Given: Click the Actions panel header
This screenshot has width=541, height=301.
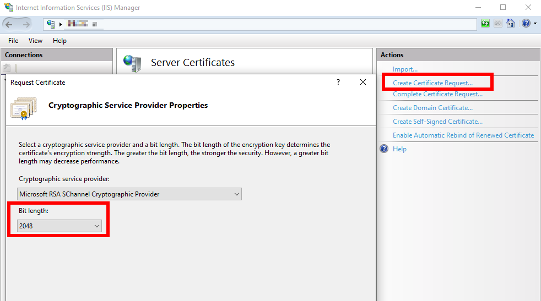Looking at the screenshot, I should [x=458, y=55].
